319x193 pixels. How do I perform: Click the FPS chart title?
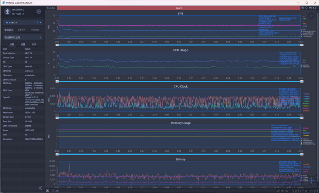(181, 14)
